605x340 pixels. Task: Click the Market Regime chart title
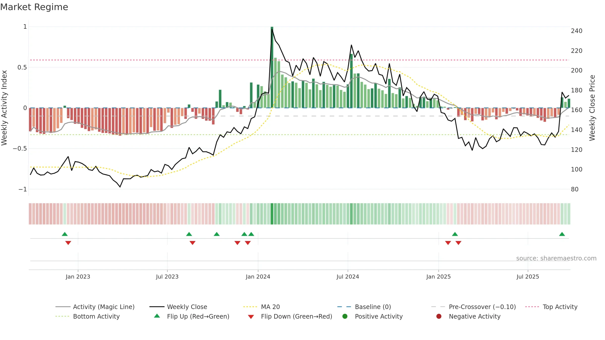coord(34,7)
